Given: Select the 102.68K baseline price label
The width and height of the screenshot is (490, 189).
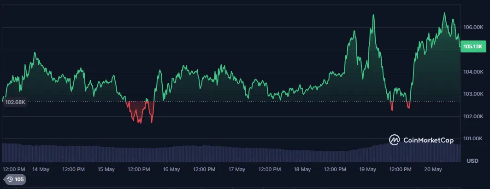Looking at the screenshot, I should coord(15,102).
